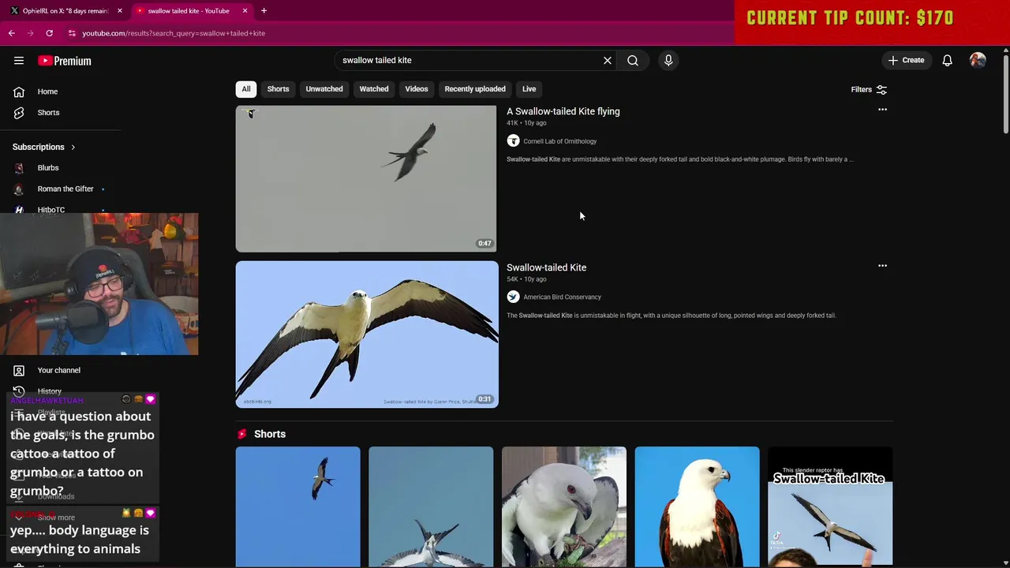Open American Bird Conservancy channel link
The width and height of the screenshot is (1010, 568).
pyautogui.click(x=563, y=297)
